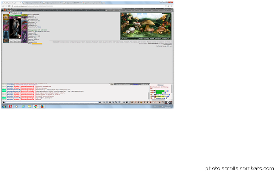Open the Chrome three-dot menu
Screen dimensions: 278x173
pyautogui.click(x=171, y=6)
